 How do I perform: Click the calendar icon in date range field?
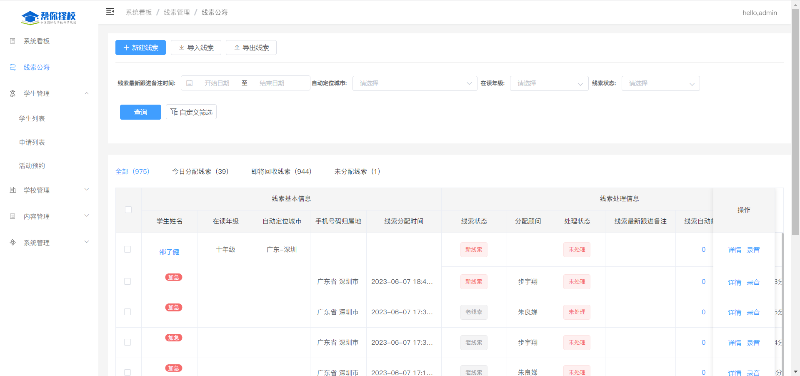pos(190,83)
